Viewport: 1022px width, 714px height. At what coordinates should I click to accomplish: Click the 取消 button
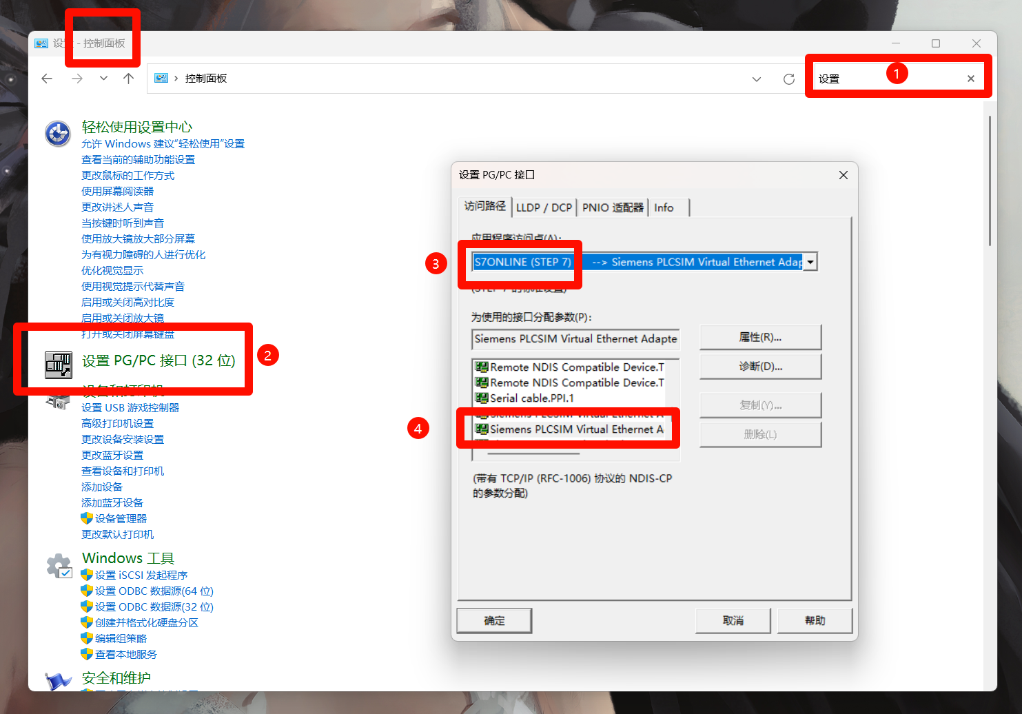click(733, 620)
